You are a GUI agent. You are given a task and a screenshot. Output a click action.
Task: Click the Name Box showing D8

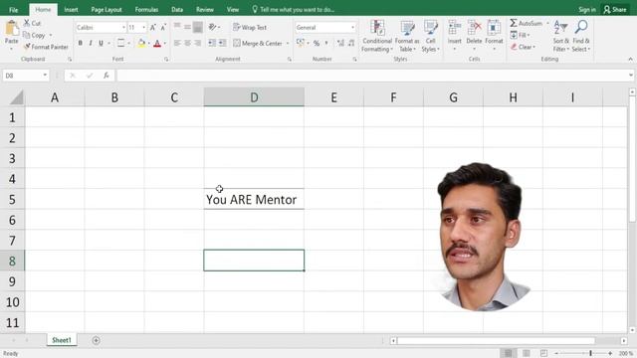click(x=26, y=76)
